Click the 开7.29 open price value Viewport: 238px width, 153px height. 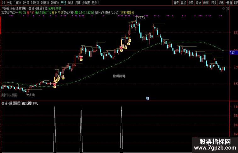coord(22,13)
